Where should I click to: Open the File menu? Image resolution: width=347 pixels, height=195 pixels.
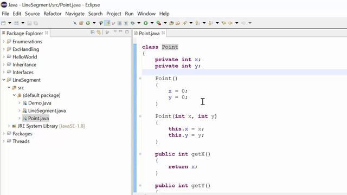[x=5, y=14]
